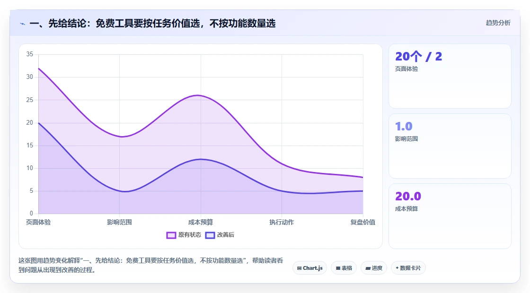
Task: Click the 成本预算 x-axis label
Action: 201,222
